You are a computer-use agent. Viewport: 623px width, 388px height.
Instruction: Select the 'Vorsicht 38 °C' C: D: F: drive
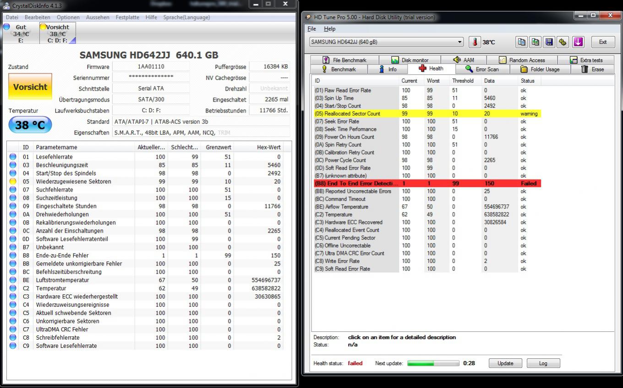[57, 33]
